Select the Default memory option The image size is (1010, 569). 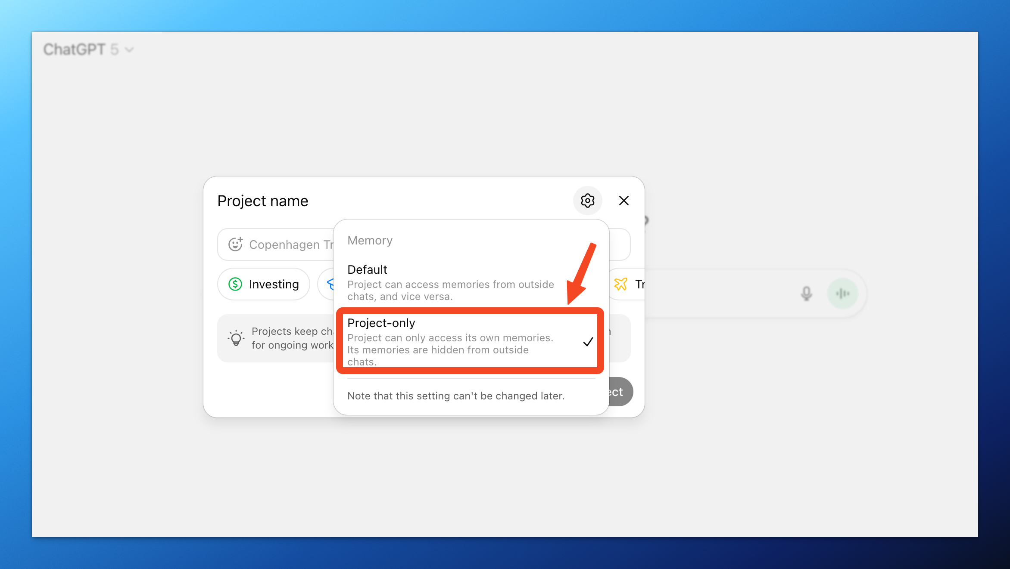click(x=471, y=282)
